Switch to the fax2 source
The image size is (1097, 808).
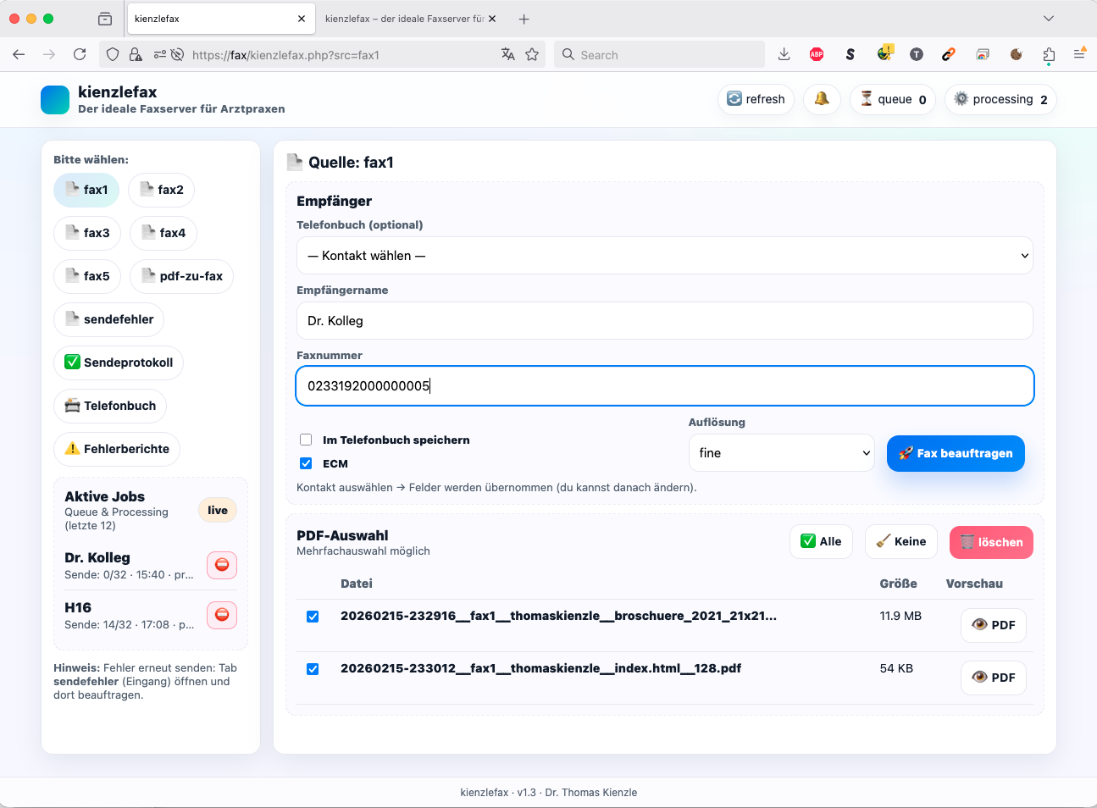point(161,190)
